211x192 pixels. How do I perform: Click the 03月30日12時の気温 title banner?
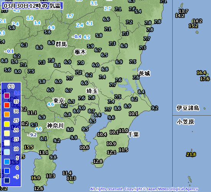(x=32, y=6)
